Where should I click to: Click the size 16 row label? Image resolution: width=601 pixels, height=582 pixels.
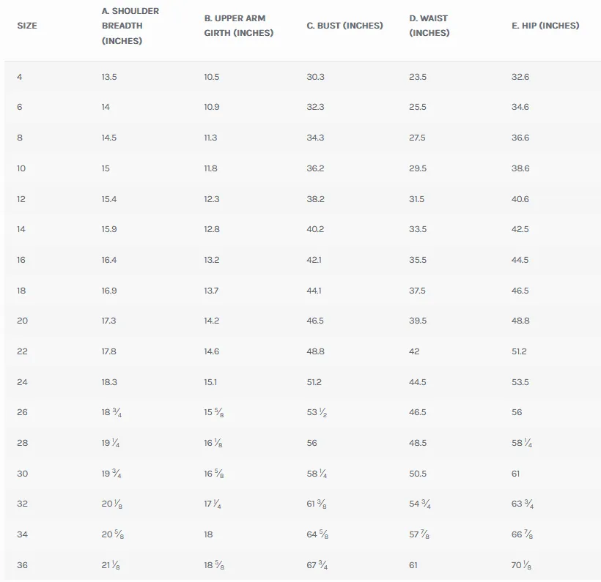(21, 260)
